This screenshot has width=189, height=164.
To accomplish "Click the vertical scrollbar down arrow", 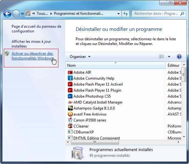I will 184,137.
